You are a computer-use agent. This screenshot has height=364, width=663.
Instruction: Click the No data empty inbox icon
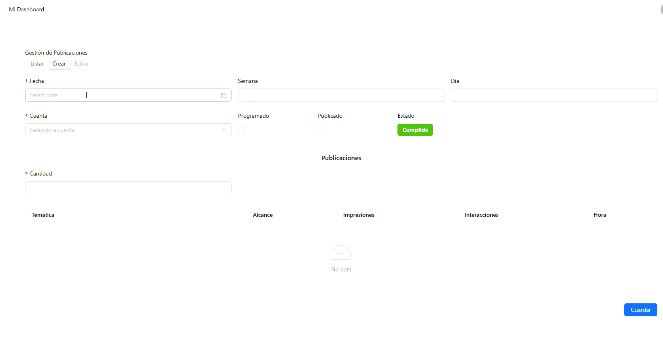341,253
